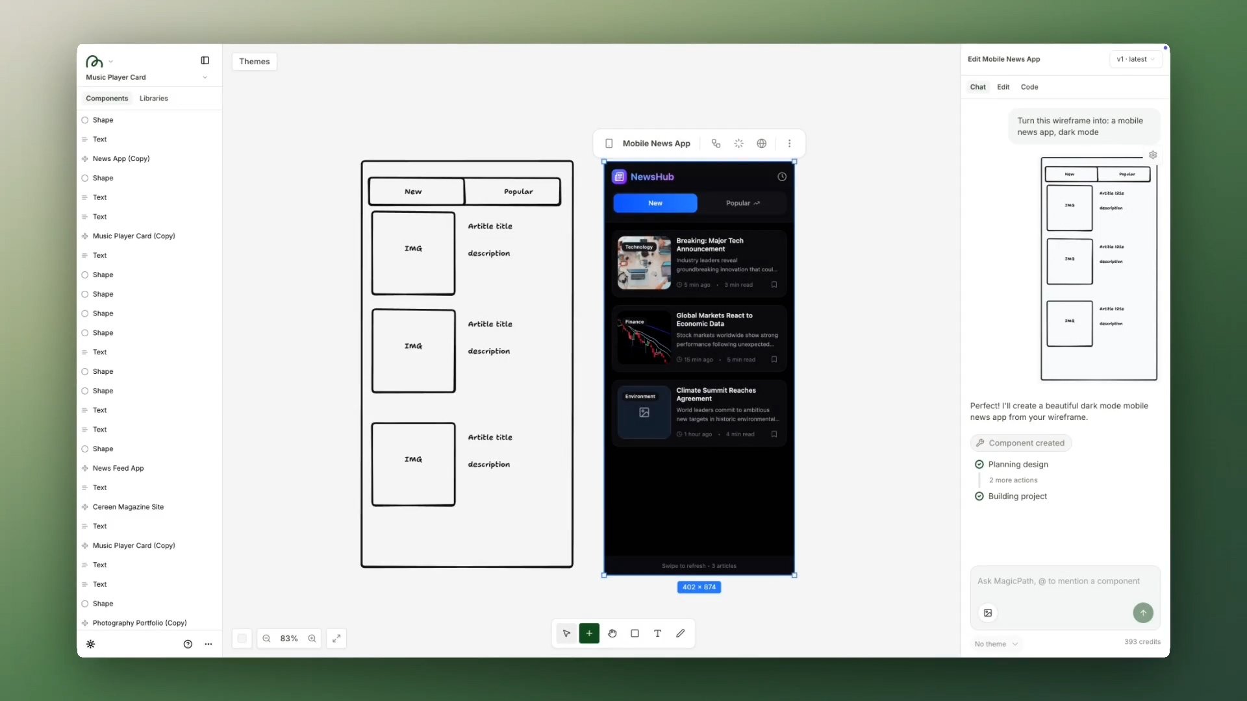Select the Text tool
This screenshot has height=701, width=1247.
pyautogui.click(x=657, y=633)
